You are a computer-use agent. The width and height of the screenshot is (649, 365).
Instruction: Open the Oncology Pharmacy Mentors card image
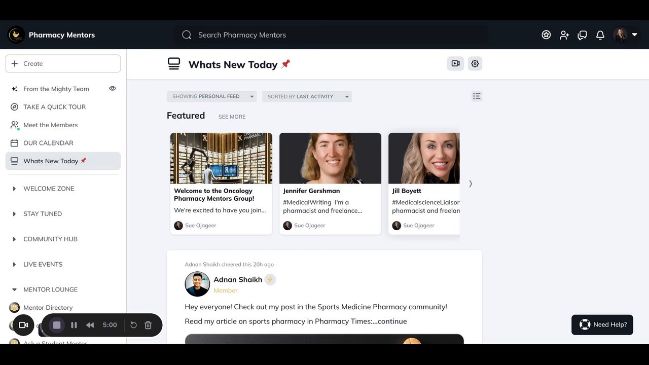pos(221,158)
